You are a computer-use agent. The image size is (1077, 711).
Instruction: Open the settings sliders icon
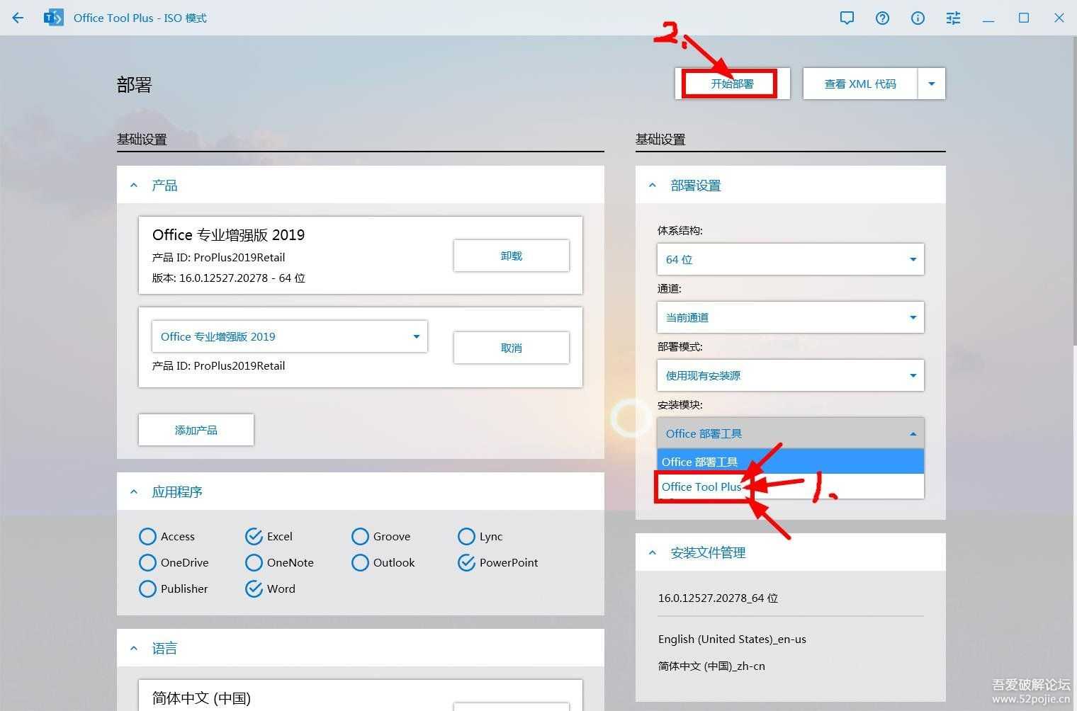pos(953,18)
